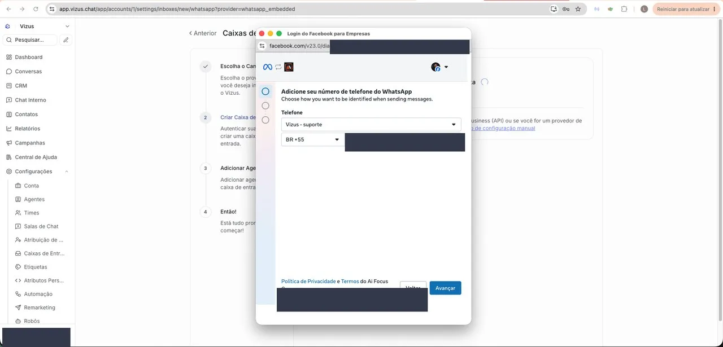Open the BR +55 country code dropdown
This screenshot has width=723, height=347.
coord(313,139)
